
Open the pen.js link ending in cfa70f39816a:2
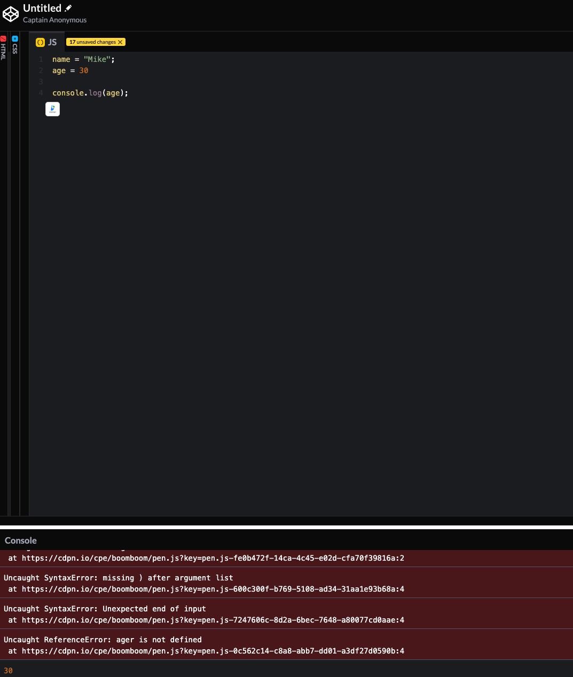tap(213, 558)
